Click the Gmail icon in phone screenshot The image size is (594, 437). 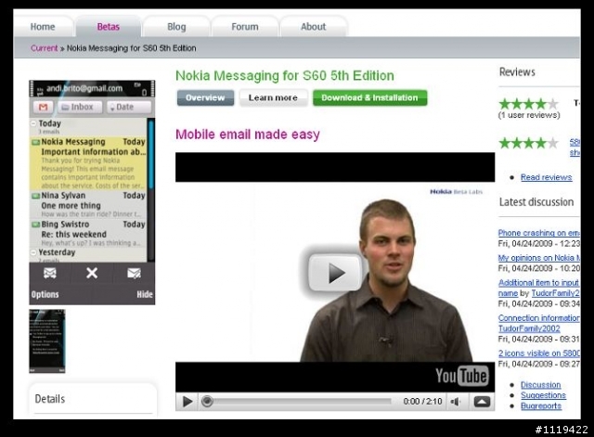[44, 108]
